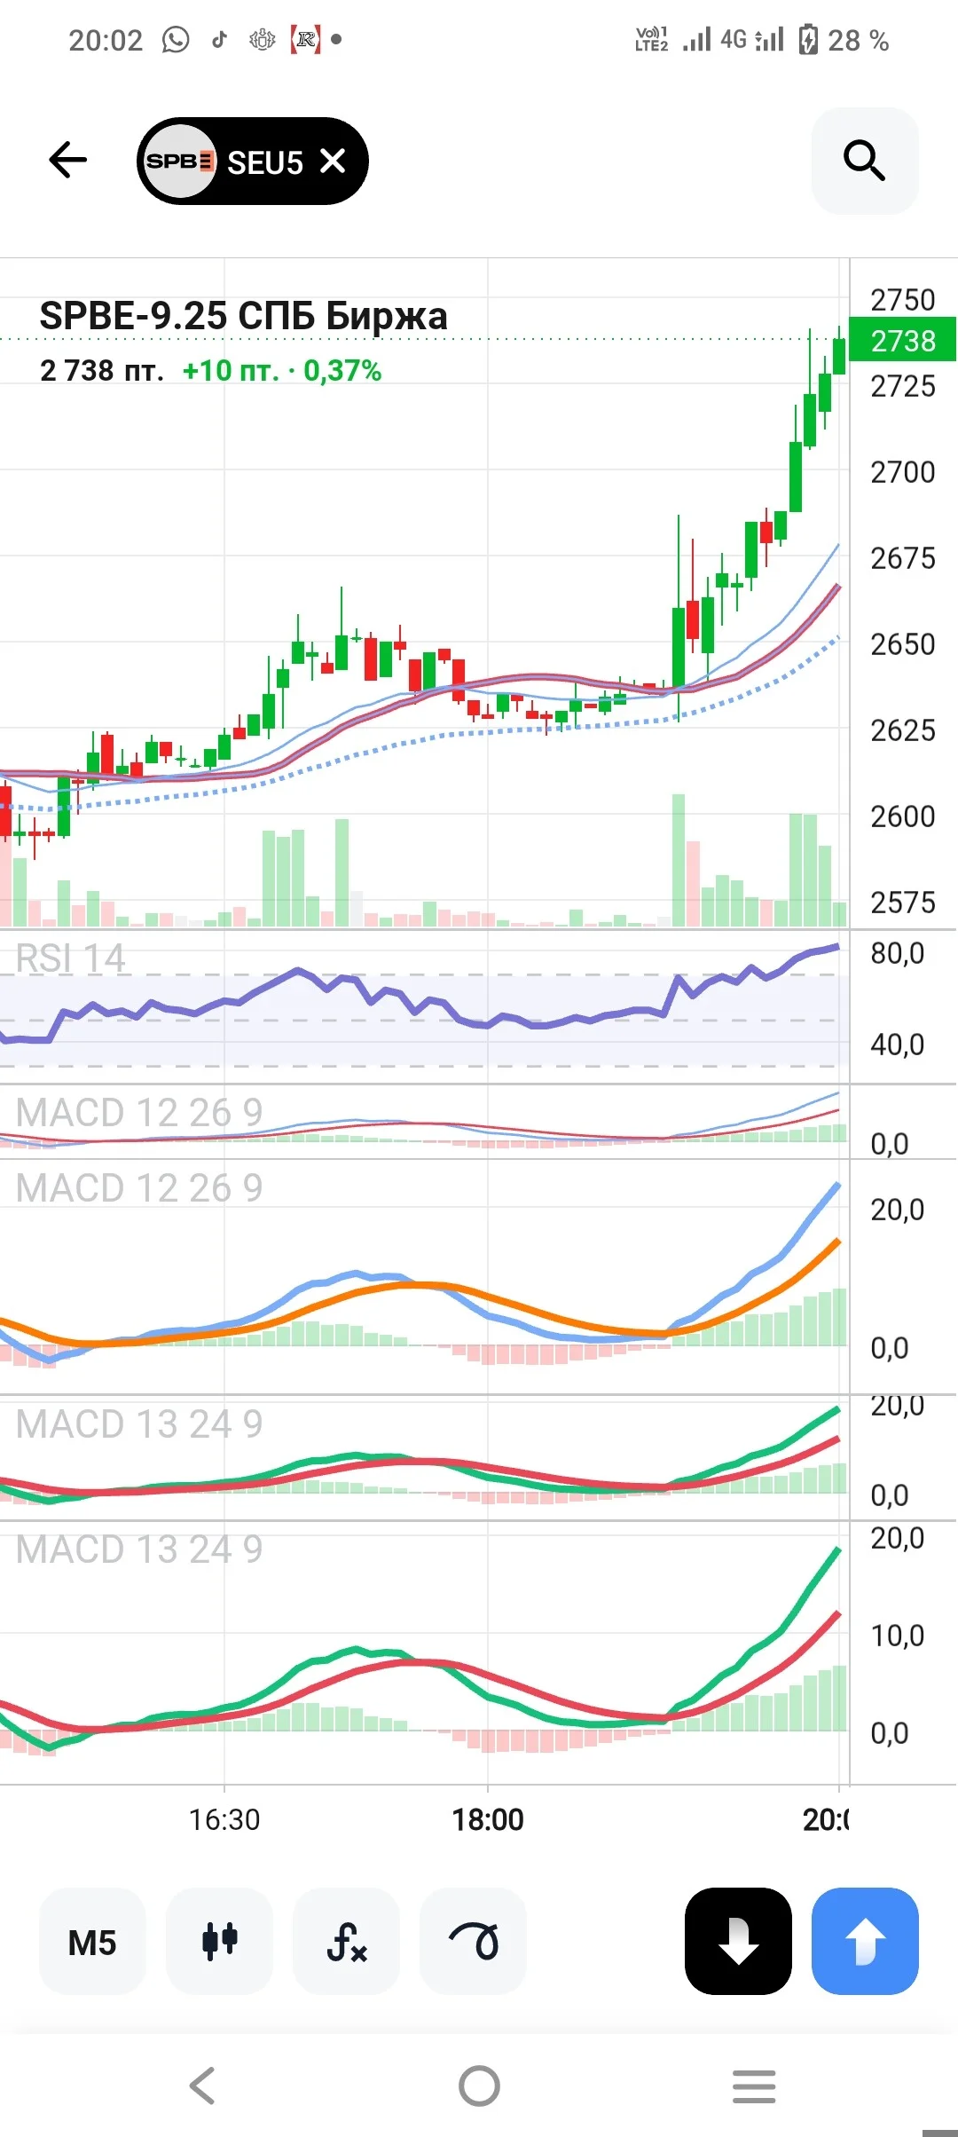Open the drawing tools icon
This screenshot has height=2137, width=958.
[473, 1942]
